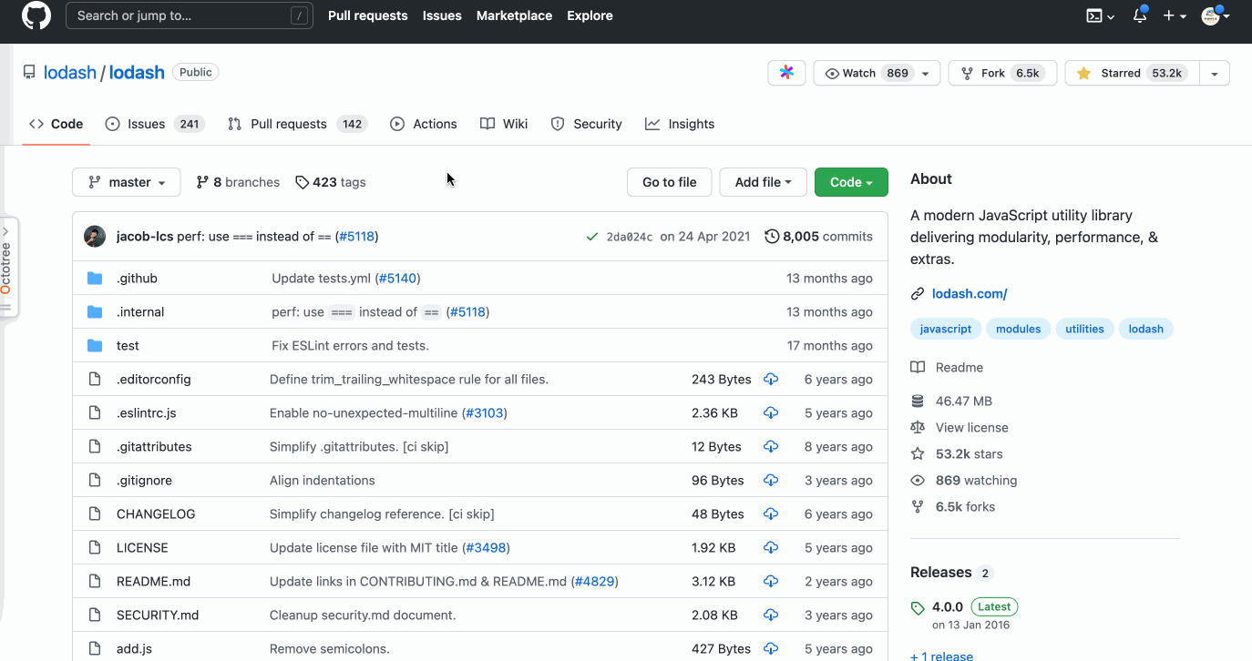Download .editorconfig via cloud icon

click(771, 380)
